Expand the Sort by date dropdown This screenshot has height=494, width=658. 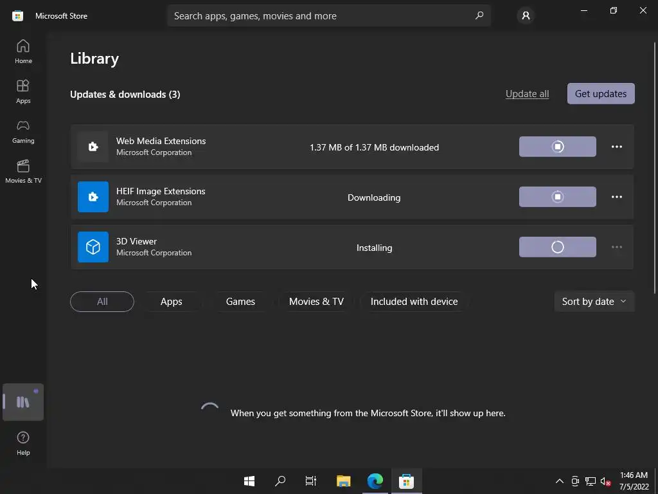coord(594,302)
